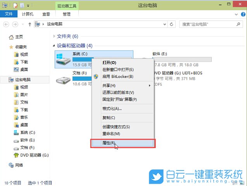This screenshot has width=247, height=186.
Task: Click the 软件 (E:) drive label
Action: pos(160,54)
